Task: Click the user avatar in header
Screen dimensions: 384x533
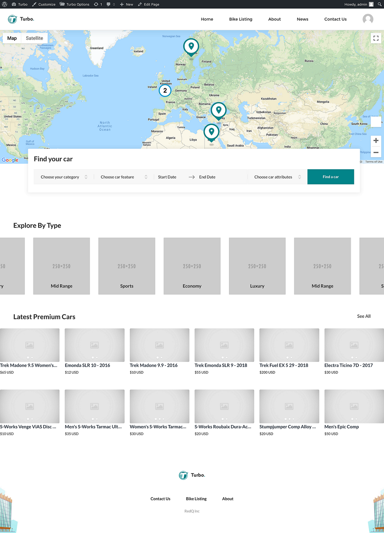Action: click(x=368, y=19)
